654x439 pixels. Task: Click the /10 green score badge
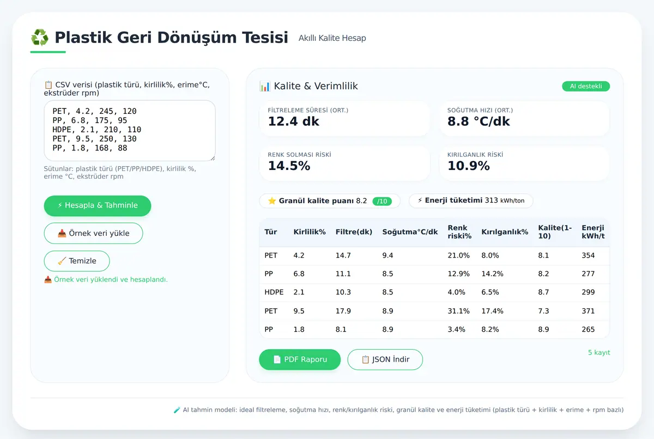(383, 201)
